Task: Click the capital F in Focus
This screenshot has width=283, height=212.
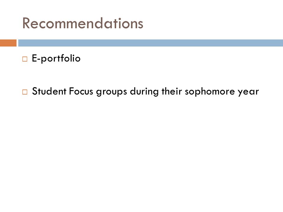Action: pos(71,91)
